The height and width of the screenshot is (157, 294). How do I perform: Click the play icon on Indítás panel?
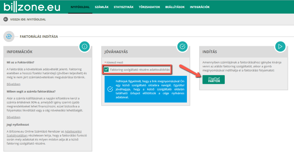(x=280, y=46)
